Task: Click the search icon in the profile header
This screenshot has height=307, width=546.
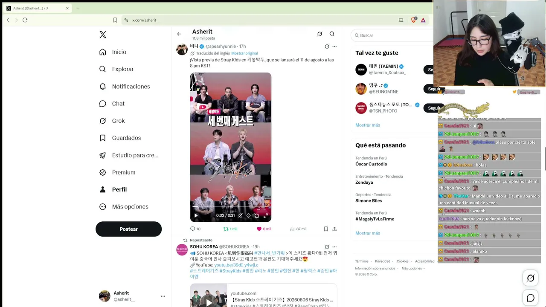Action: click(x=332, y=34)
